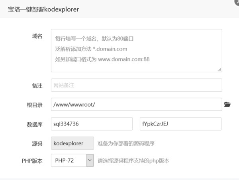239x180 pixels.
Task: Click the 源码 label
Action: coord(37,143)
